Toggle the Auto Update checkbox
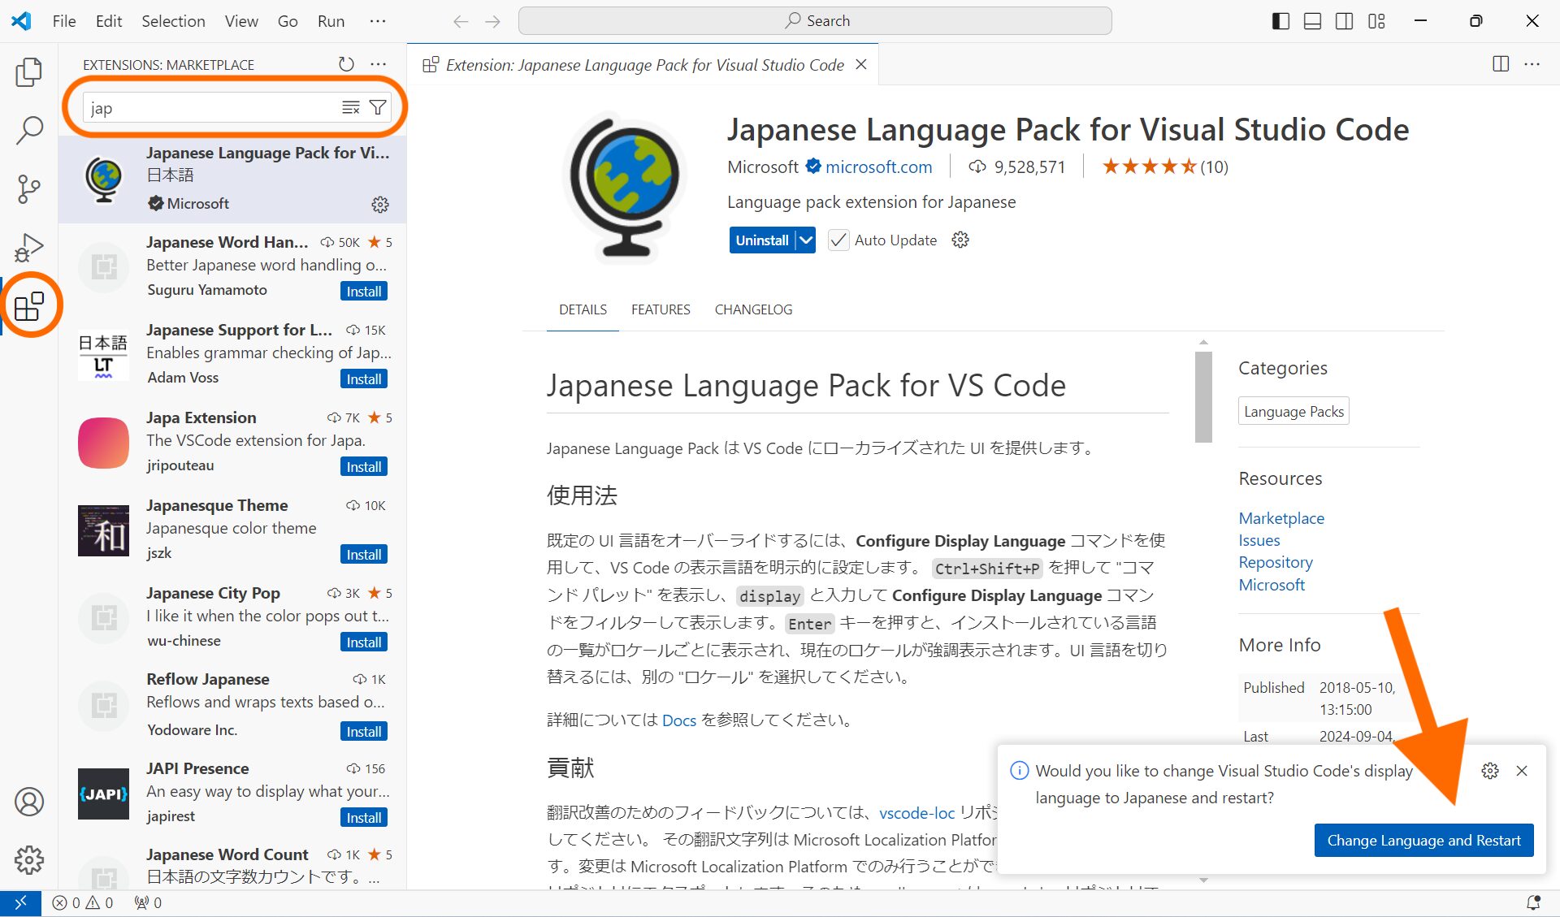This screenshot has width=1560, height=917. pyautogui.click(x=838, y=240)
